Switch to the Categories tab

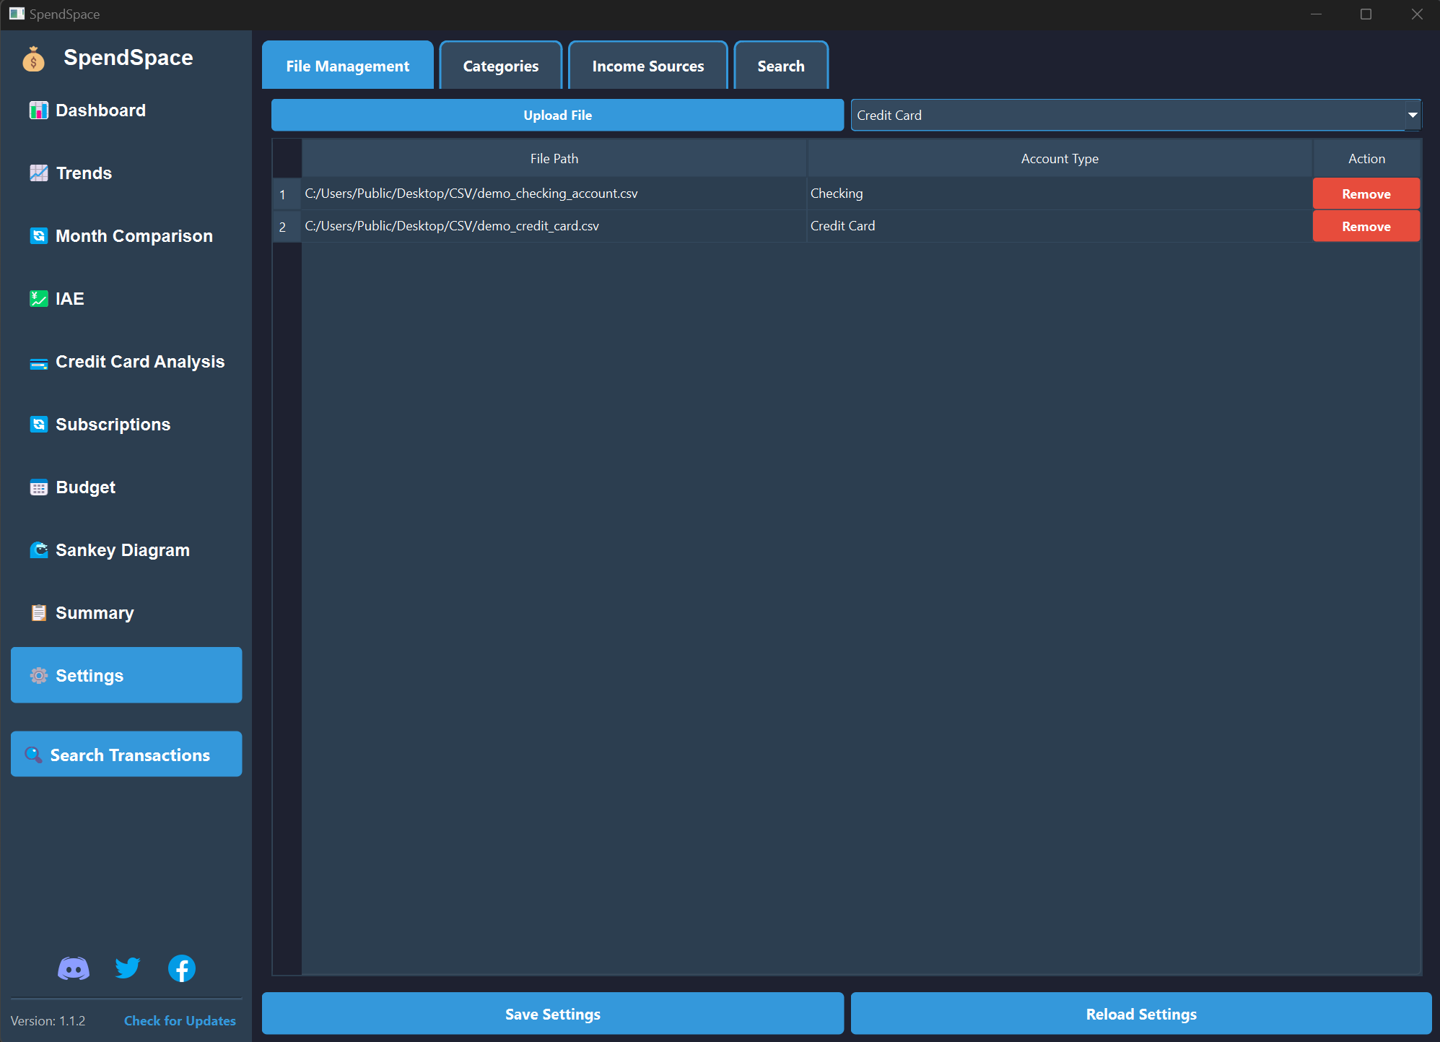500,66
